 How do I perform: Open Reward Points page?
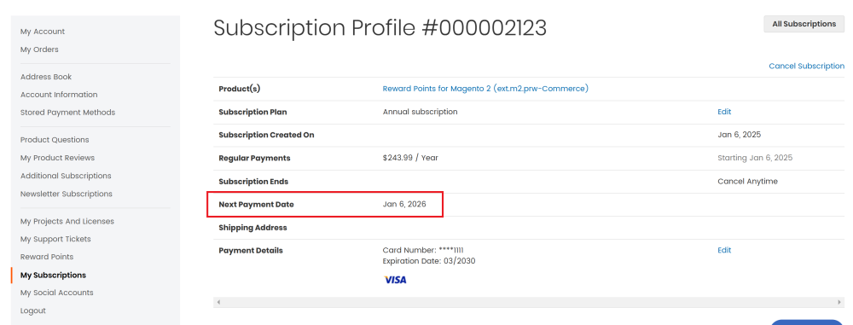[x=47, y=257]
